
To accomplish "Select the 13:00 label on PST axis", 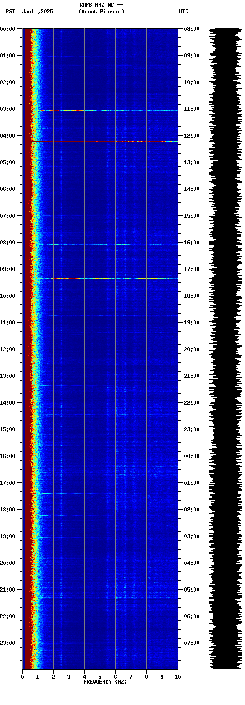I will [8, 376].
